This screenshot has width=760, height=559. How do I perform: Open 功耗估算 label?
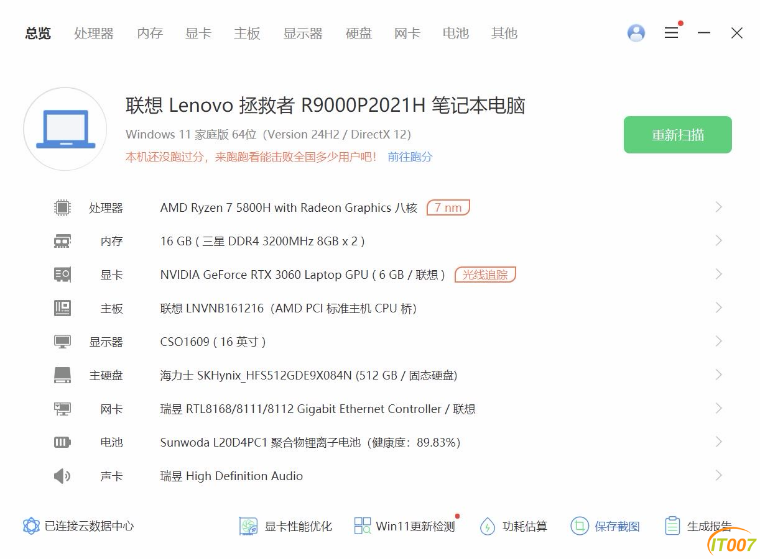pos(525,527)
